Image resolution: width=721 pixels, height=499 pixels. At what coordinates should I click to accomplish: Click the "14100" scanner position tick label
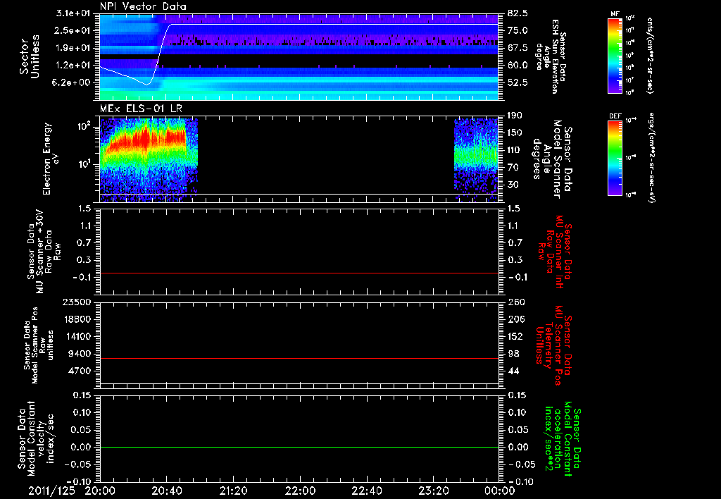(x=76, y=336)
